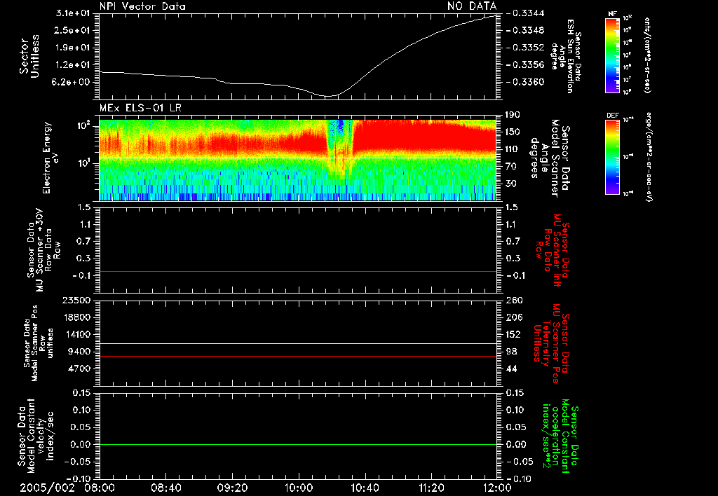Click the red MU Scanner Pos Telemetry label
Image resolution: width=718 pixels, height=496 pixels.
551,343
